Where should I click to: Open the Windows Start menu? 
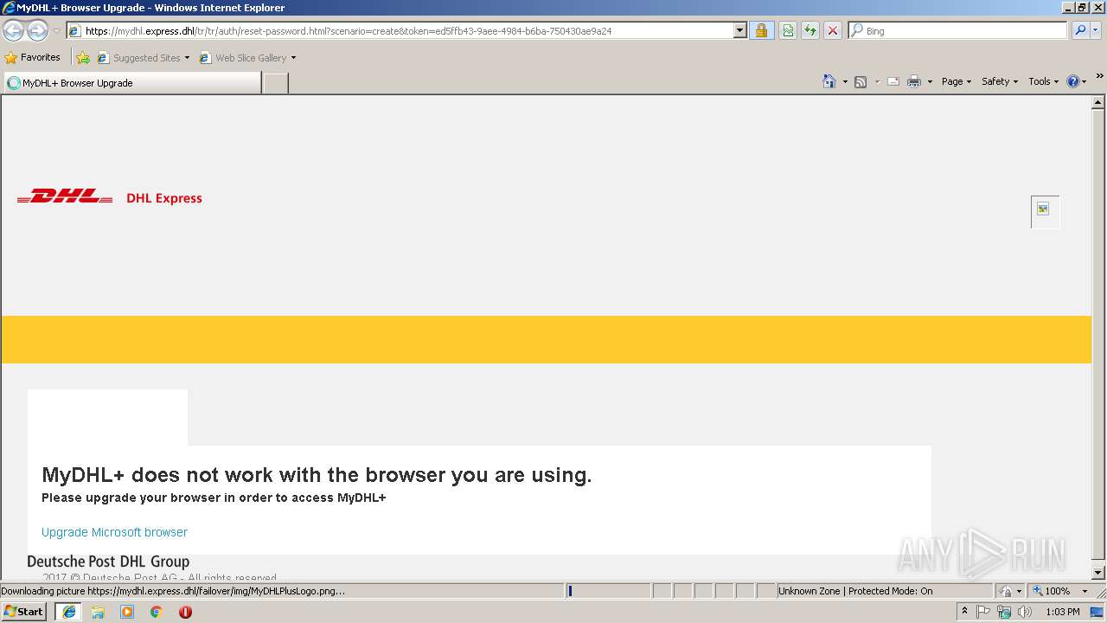(24, 612)
